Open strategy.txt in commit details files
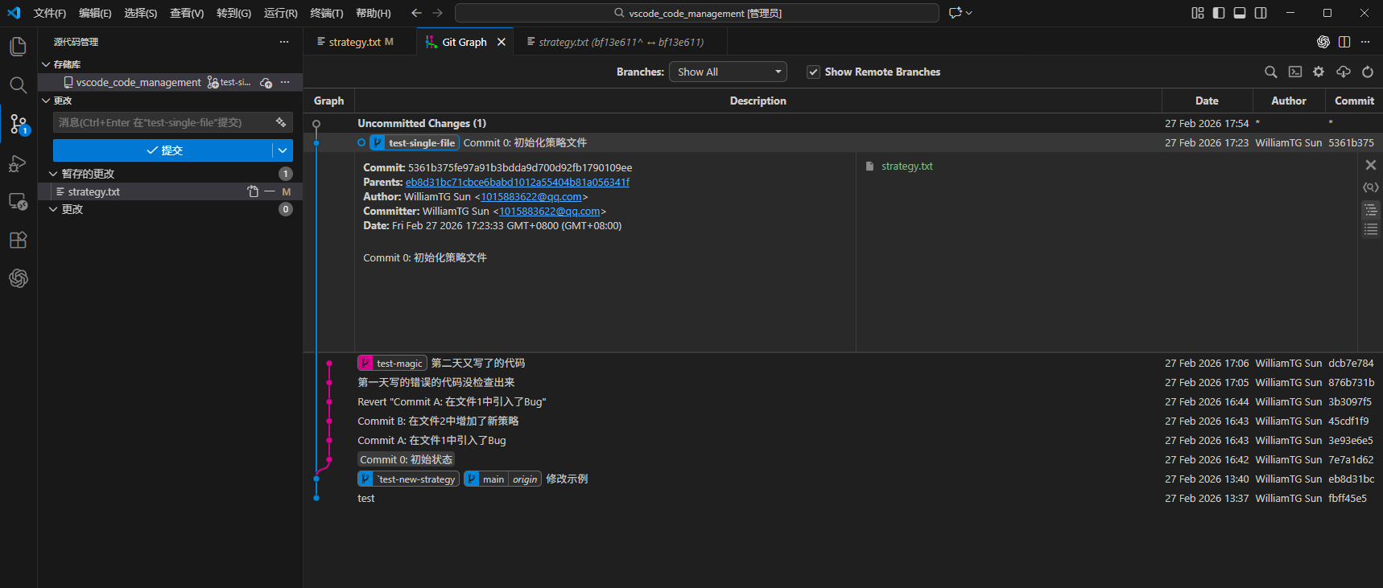The width and height of the screenshot is (1383, 588). (x=907, y=167)
